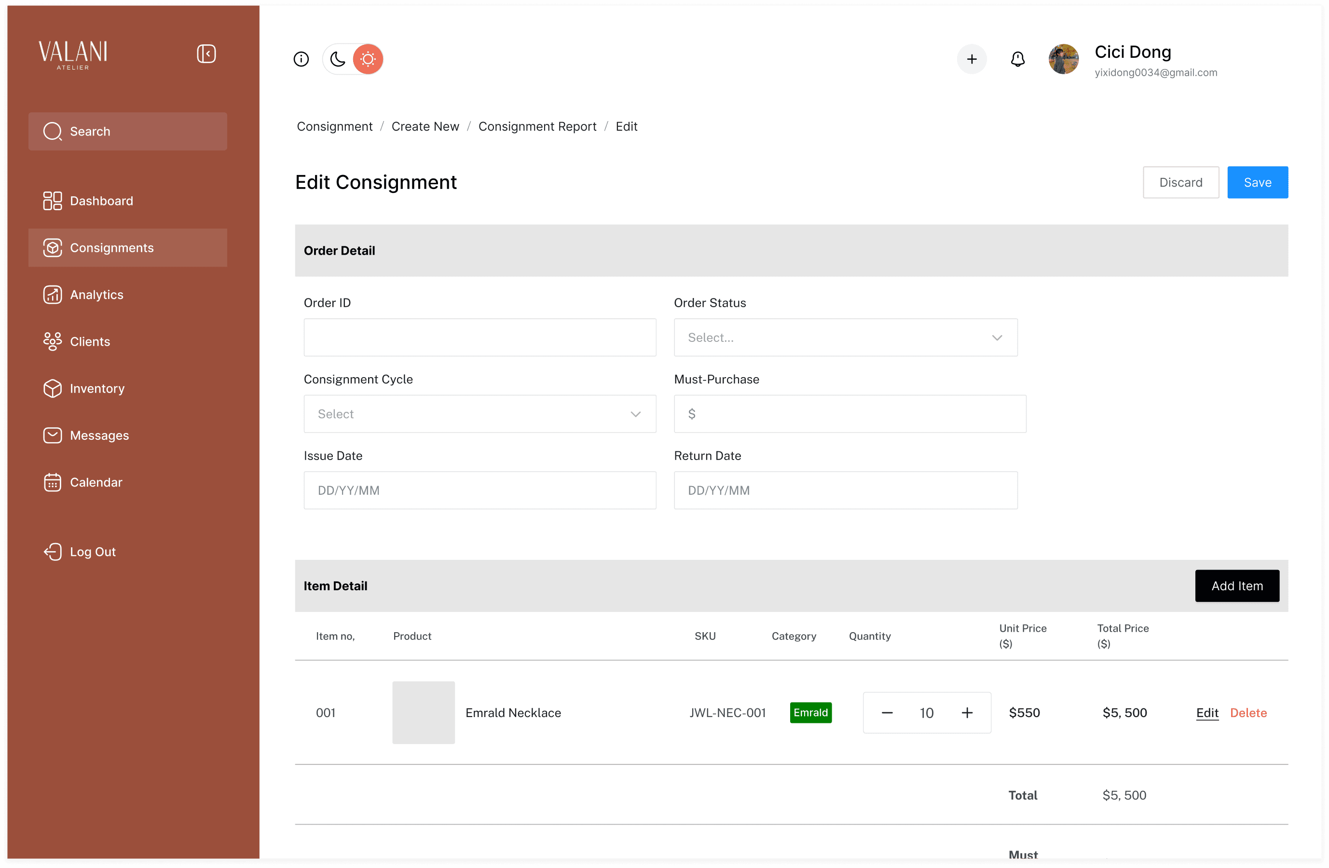Click the plus icon in header

(972, 59)
